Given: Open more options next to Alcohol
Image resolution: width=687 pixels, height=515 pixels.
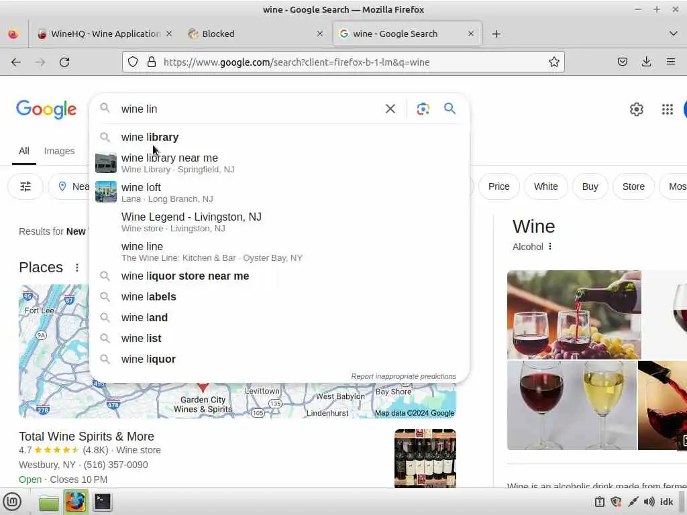Looking at the screenshot, I should (550, 247).
